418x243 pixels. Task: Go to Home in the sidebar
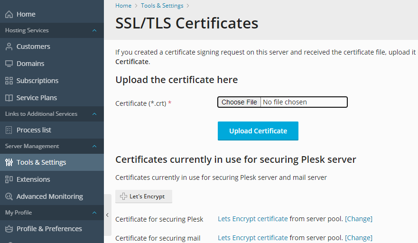[x=52, y=14]
